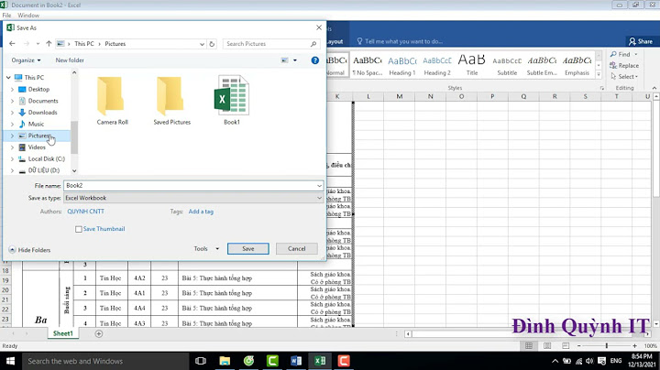
Task: Switch to Page Break Preview
Action: point(566,345)
